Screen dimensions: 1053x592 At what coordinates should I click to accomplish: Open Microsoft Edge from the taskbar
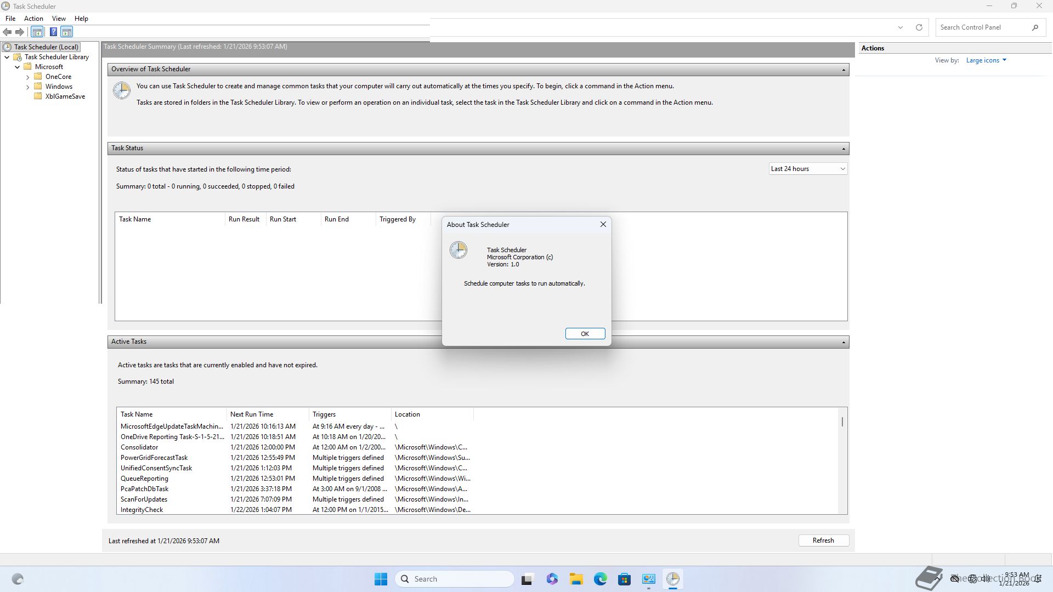point(600,579)
